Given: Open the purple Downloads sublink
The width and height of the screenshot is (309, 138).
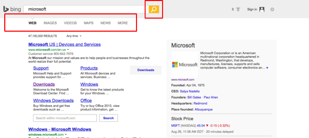Looking at the screenshot, I should click(44, 84).
